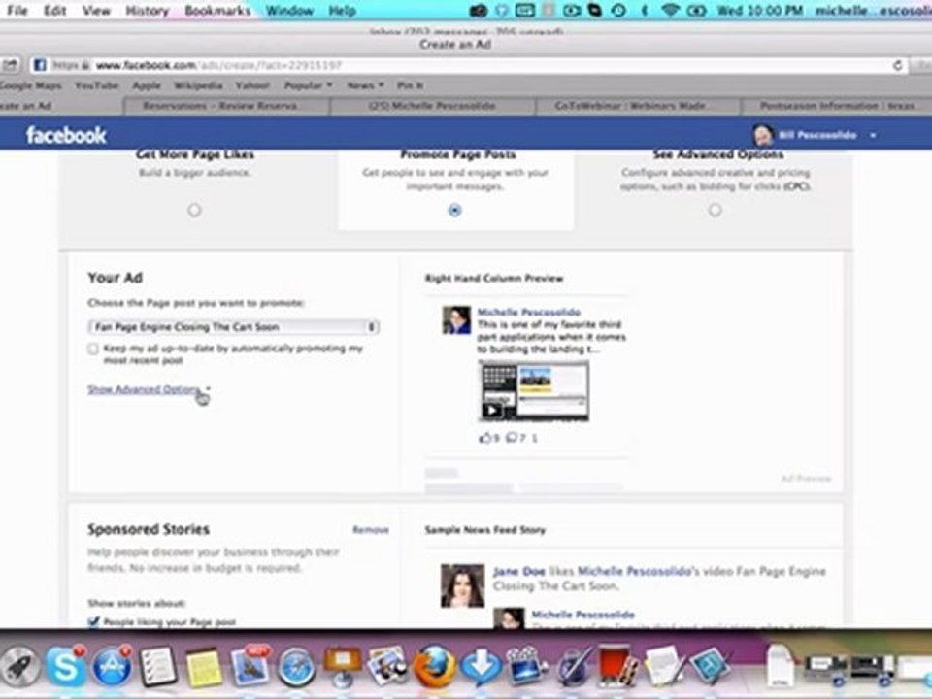Switch to (25) Michelle Pescosolido tab
Screen dimensions: 932x699
[432, 106]
